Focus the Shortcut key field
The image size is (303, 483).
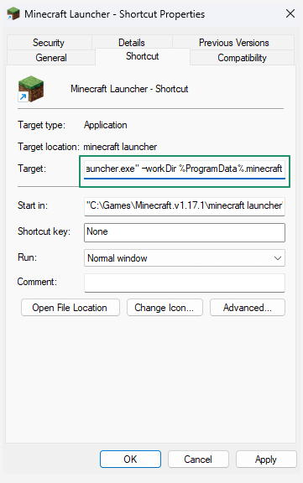(x=185, y=232)
